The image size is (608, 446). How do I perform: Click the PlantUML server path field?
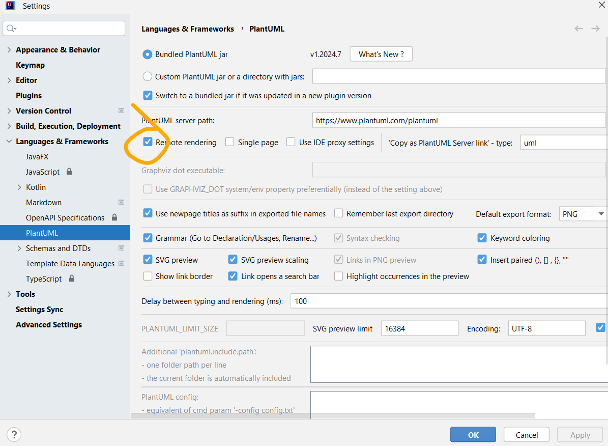point(458,121)
